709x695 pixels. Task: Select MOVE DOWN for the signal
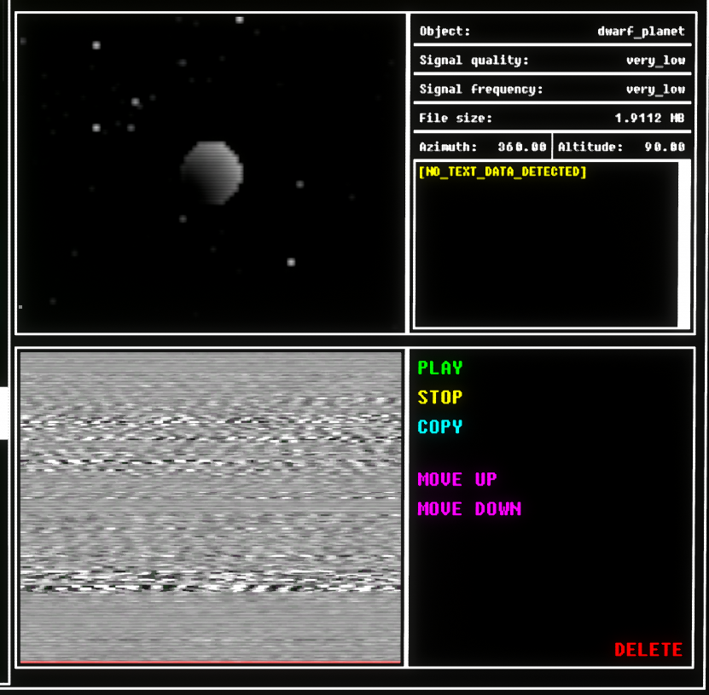pyautogui.click(x=468, y=509)
